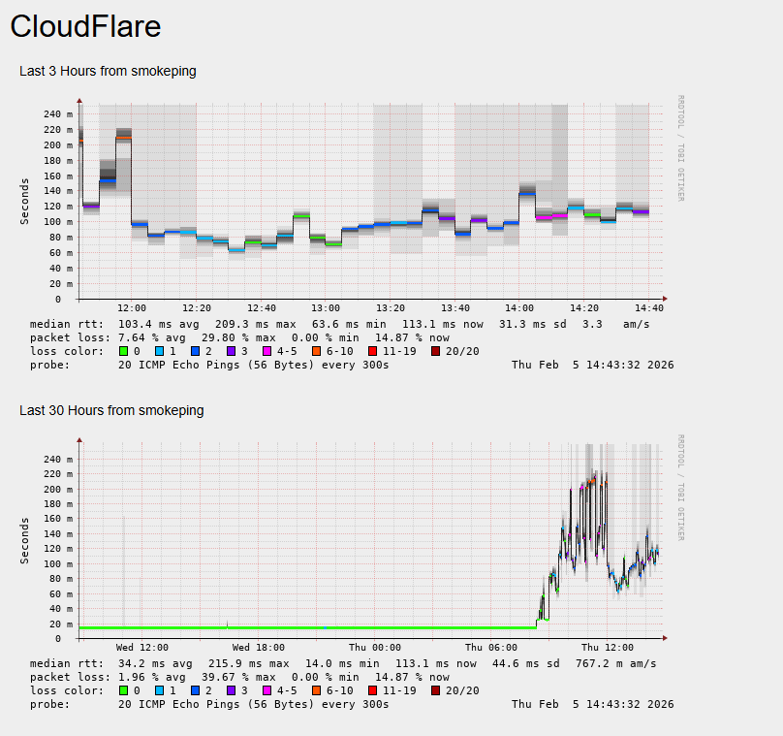Click the Seconds axis label on 3-hour graph

coord(25,201)
